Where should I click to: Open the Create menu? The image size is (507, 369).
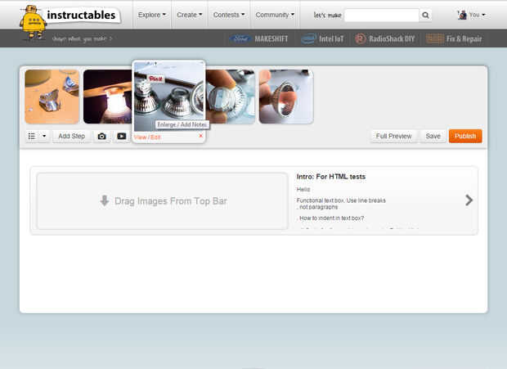click(189, 15)
